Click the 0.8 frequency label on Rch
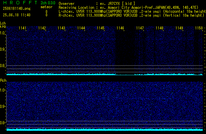 click(3, 123)
